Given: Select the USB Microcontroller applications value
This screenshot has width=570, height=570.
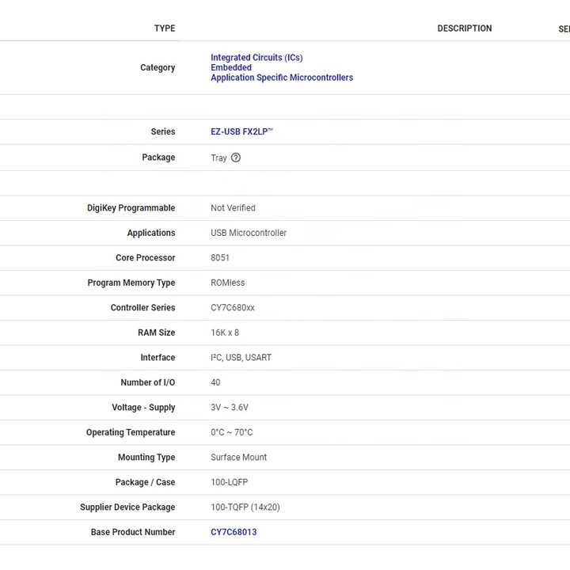Looking at the screenshot, I should (249, 233).
